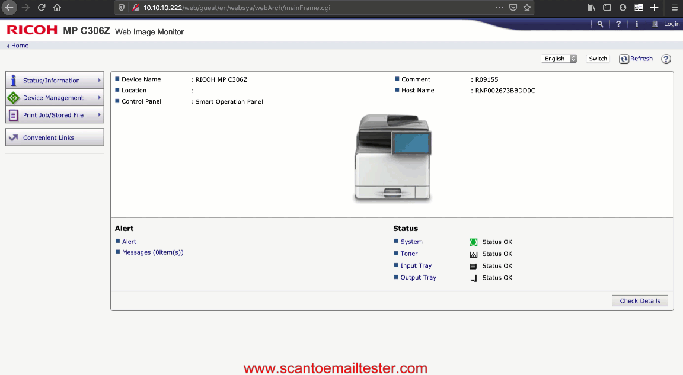Viewport: 683px width, 375px height.
Task: Bookmark this page with the star icon
Action: [x=526, y=8]
